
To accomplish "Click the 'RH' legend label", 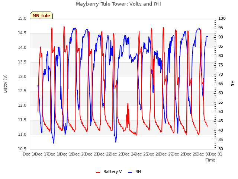I will point(138,172).
